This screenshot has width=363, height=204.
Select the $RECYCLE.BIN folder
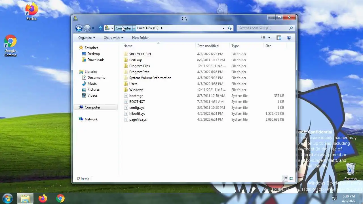pos(140,54)
